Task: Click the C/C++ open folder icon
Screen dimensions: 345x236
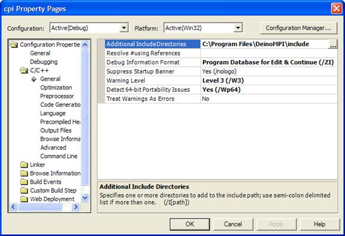Action: tap(24, 71)
